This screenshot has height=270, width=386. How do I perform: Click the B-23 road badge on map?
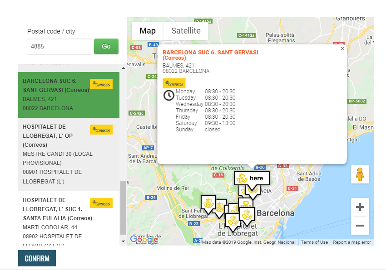tap(194, 224)
